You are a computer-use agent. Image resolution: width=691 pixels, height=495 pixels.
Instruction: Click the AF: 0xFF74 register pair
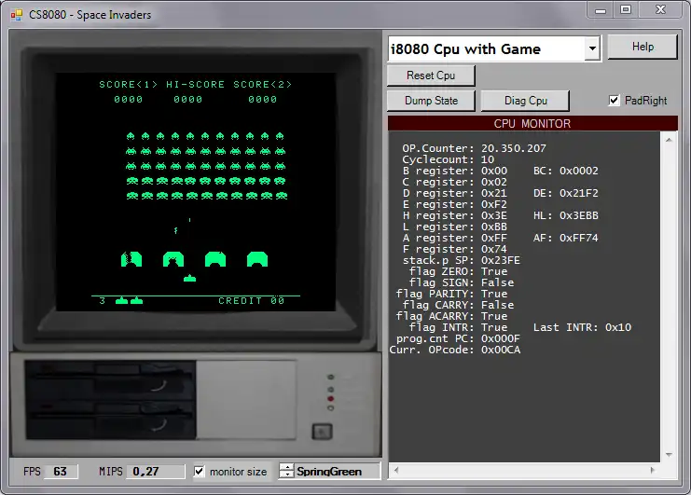(565, 238)
